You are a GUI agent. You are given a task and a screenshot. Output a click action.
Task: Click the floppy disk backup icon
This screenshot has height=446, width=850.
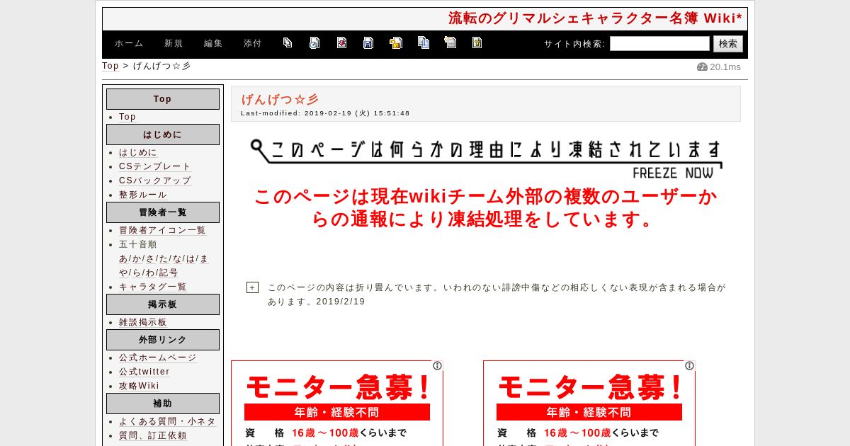click(x=368, y=43)
